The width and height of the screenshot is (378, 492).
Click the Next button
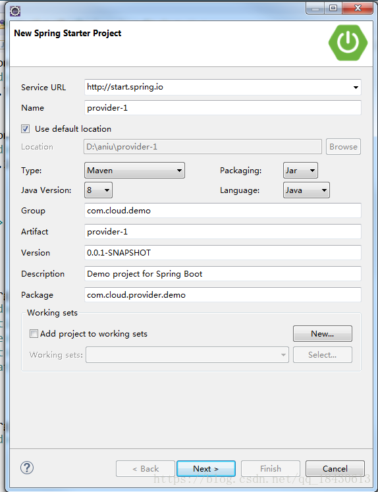[x=205, y=469]
